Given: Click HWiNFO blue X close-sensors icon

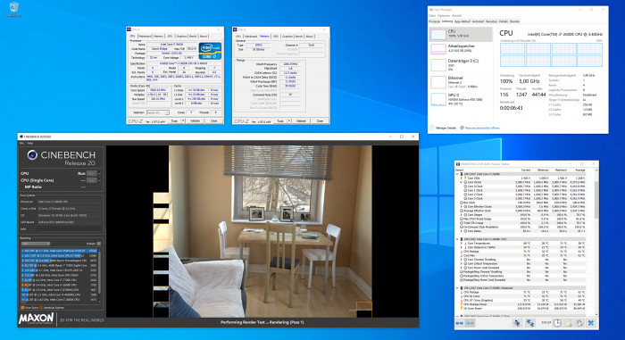Looking at the screenshot, I should pyautogui.click(x=591, y=323).
